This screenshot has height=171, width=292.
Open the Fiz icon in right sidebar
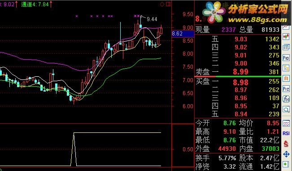click(x=286, y=89)
